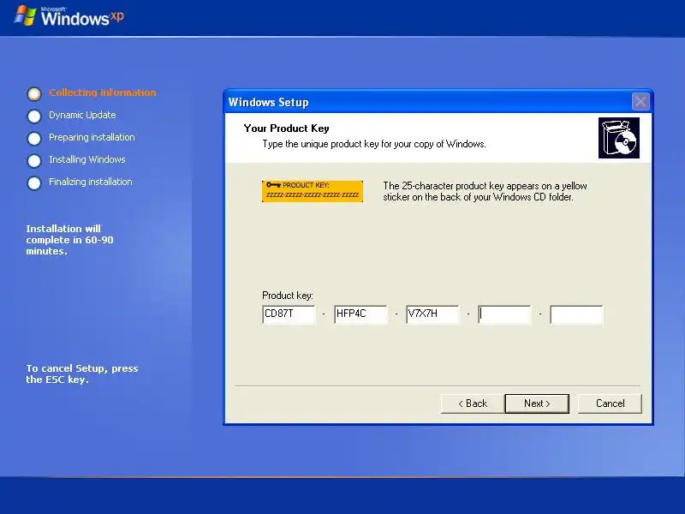
Task: Focus the empty fourth product key field
Action: coord(504,314)
